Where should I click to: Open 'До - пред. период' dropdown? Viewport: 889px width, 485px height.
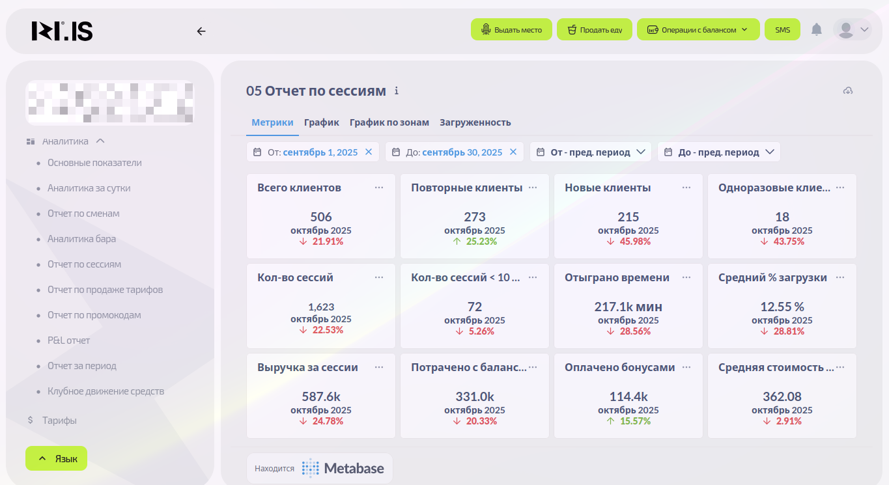tap(718, 152)
